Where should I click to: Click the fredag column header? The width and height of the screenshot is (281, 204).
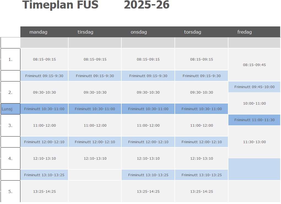[244, 32]
